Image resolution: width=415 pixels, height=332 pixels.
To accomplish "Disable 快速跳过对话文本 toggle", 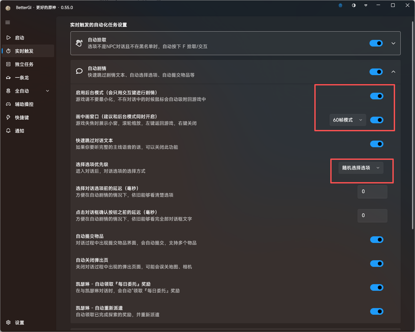I will (376, 144).
